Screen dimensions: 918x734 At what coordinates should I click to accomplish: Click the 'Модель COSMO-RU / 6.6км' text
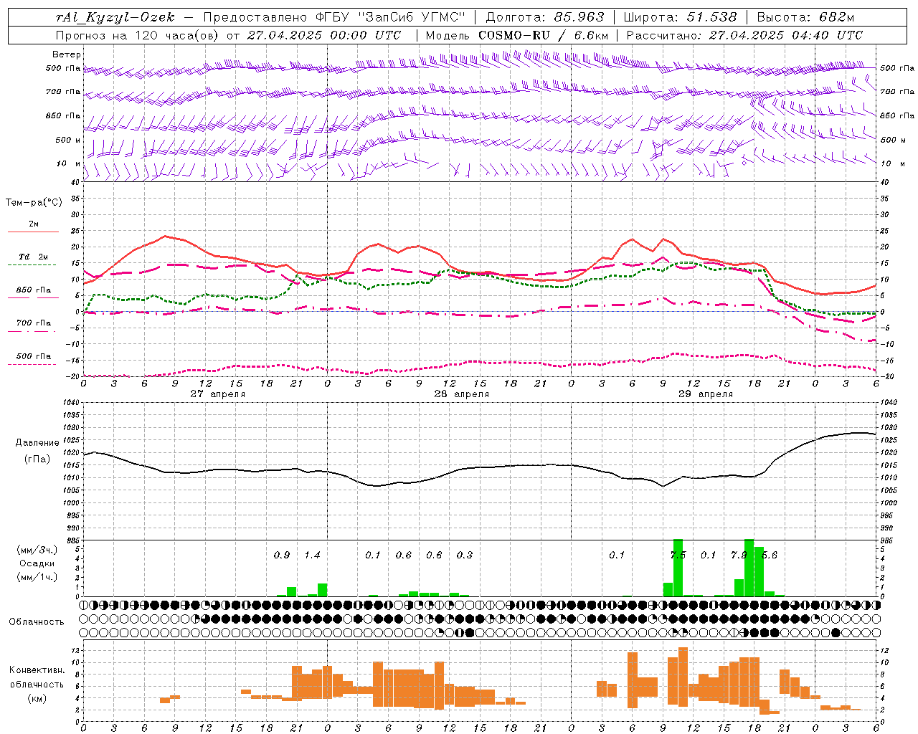pyautogui.click(x=517, y=35)
